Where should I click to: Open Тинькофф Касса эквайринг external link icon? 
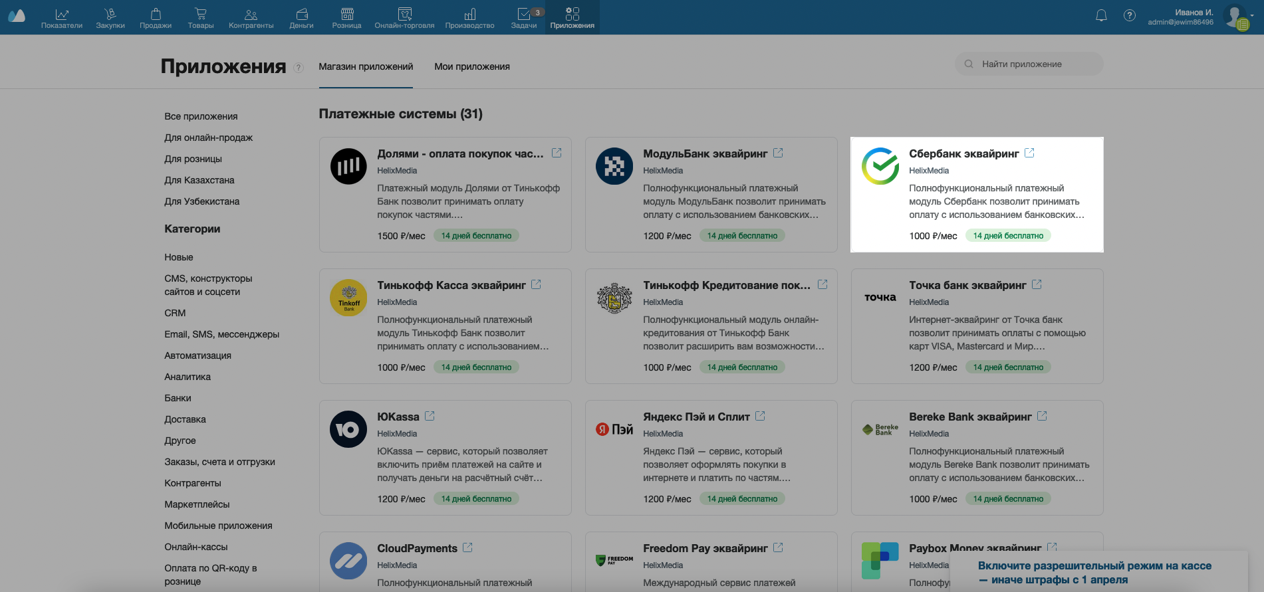click(536, 284)
